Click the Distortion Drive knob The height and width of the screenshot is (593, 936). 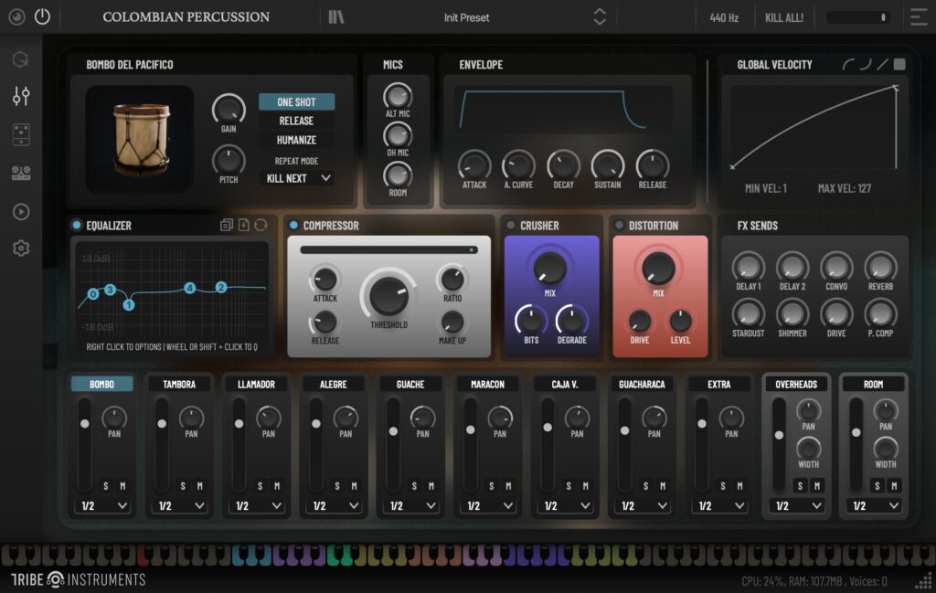tap(639, 323)
